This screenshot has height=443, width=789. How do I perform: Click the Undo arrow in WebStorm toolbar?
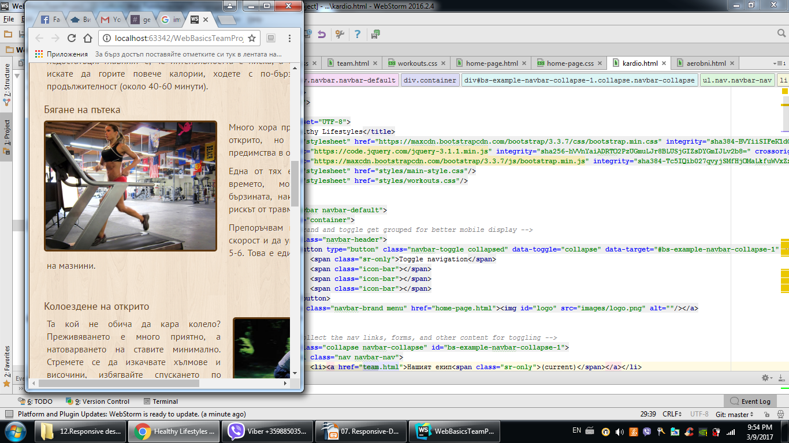pos(322,35)
